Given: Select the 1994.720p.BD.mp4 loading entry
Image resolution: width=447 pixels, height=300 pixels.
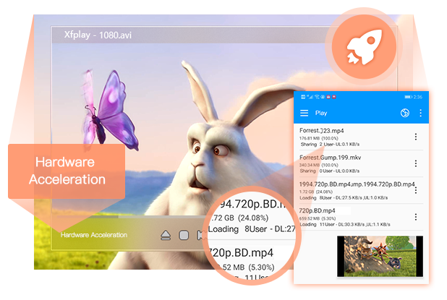Looking at the screenshot, I should click(358, 191).
